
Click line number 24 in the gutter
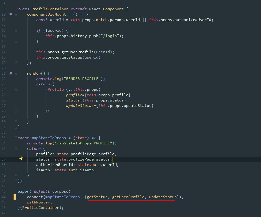point(4,89)
